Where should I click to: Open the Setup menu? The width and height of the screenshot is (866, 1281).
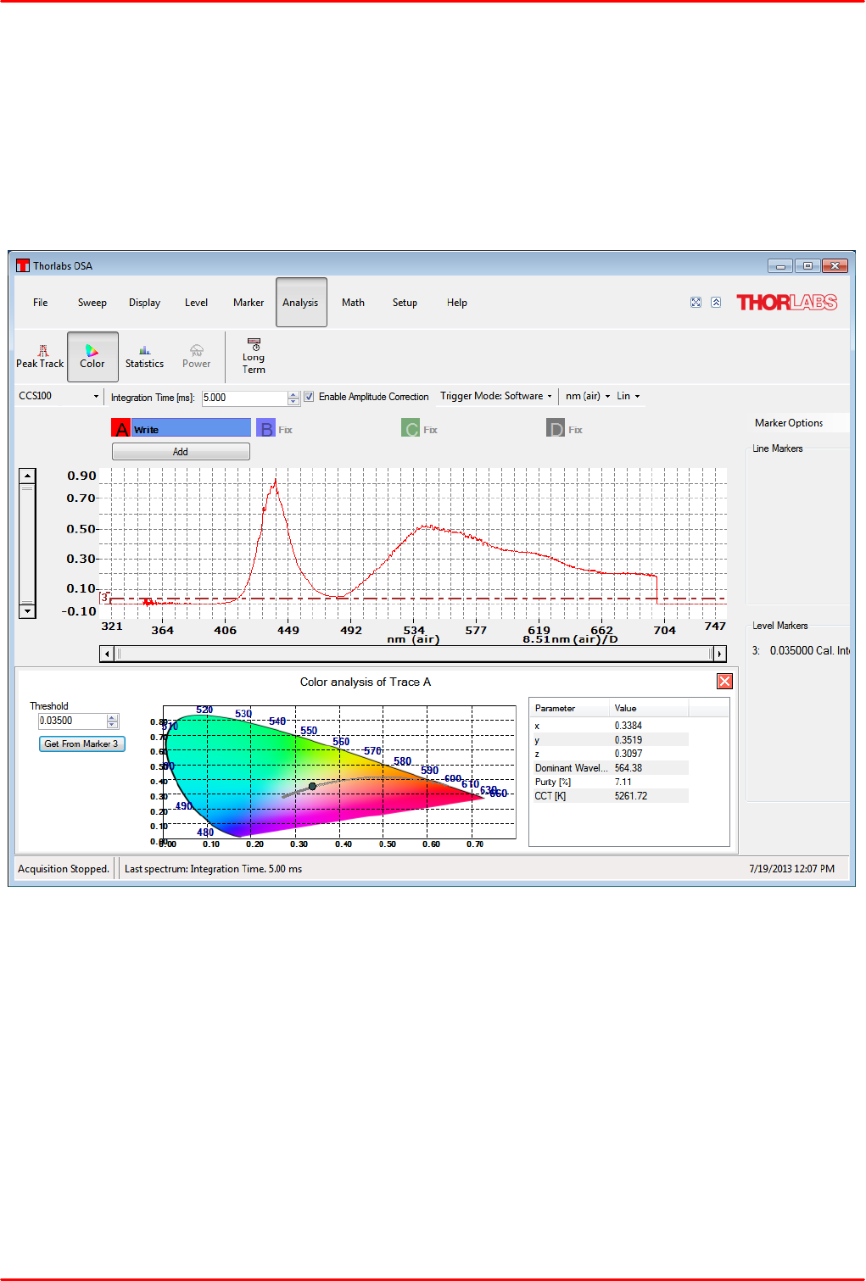coord(405,303)
